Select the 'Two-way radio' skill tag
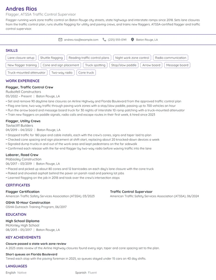 (x=62, y=73)
